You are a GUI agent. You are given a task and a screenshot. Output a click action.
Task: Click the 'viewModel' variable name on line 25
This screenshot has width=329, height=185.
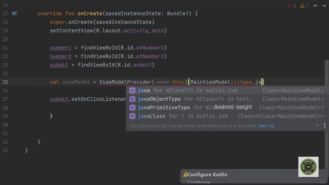76,82
